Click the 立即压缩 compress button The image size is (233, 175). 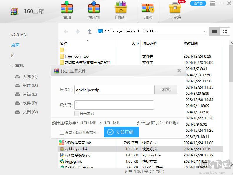point(122,132)
